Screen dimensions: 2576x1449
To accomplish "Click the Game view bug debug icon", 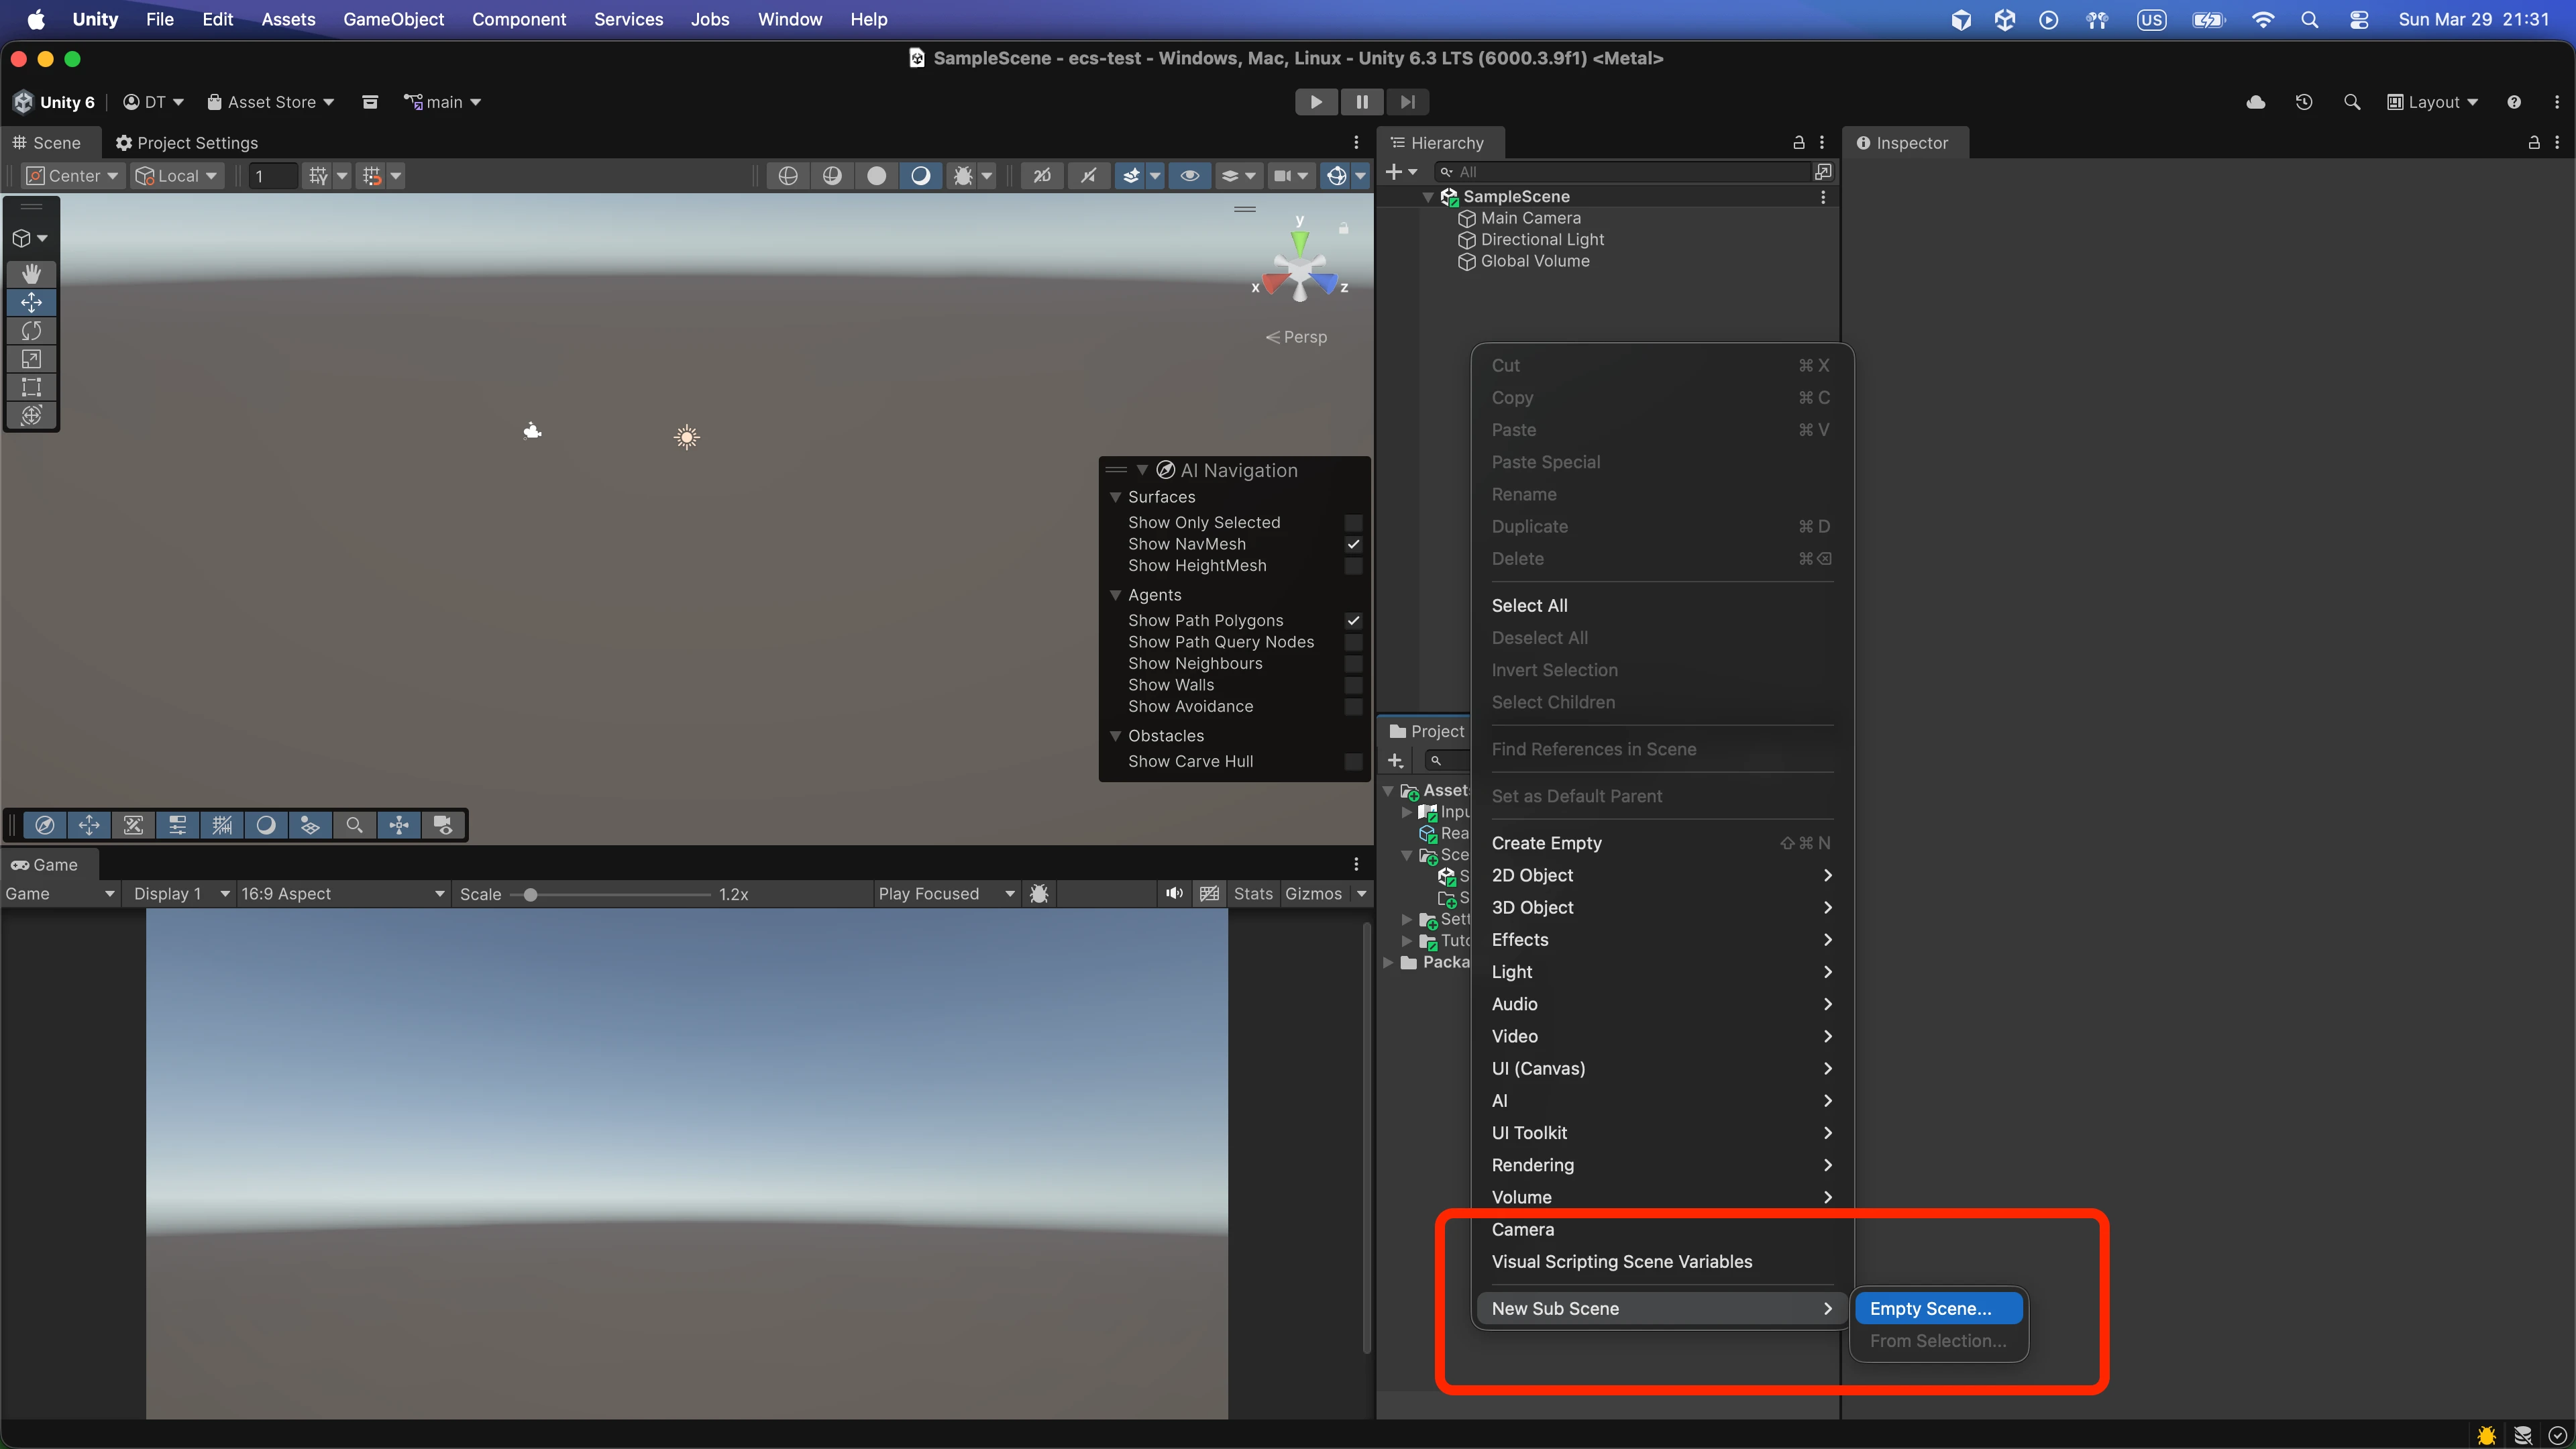I will point(1039,893).
